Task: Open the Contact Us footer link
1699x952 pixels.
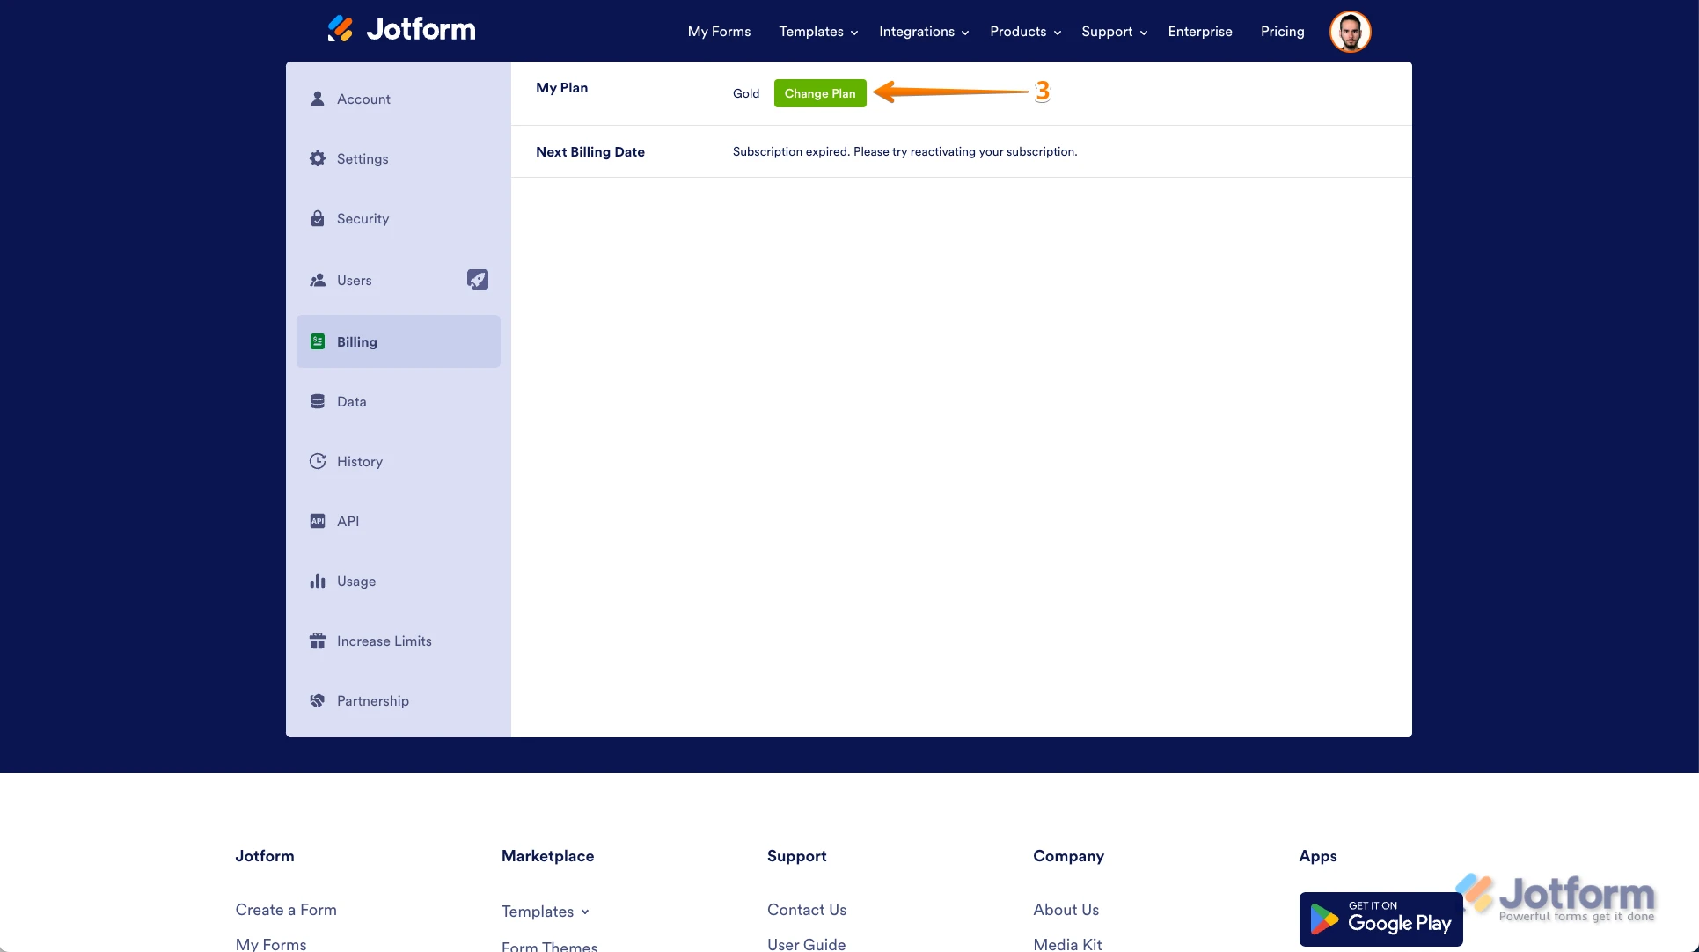Action: [x=806, y=910]
